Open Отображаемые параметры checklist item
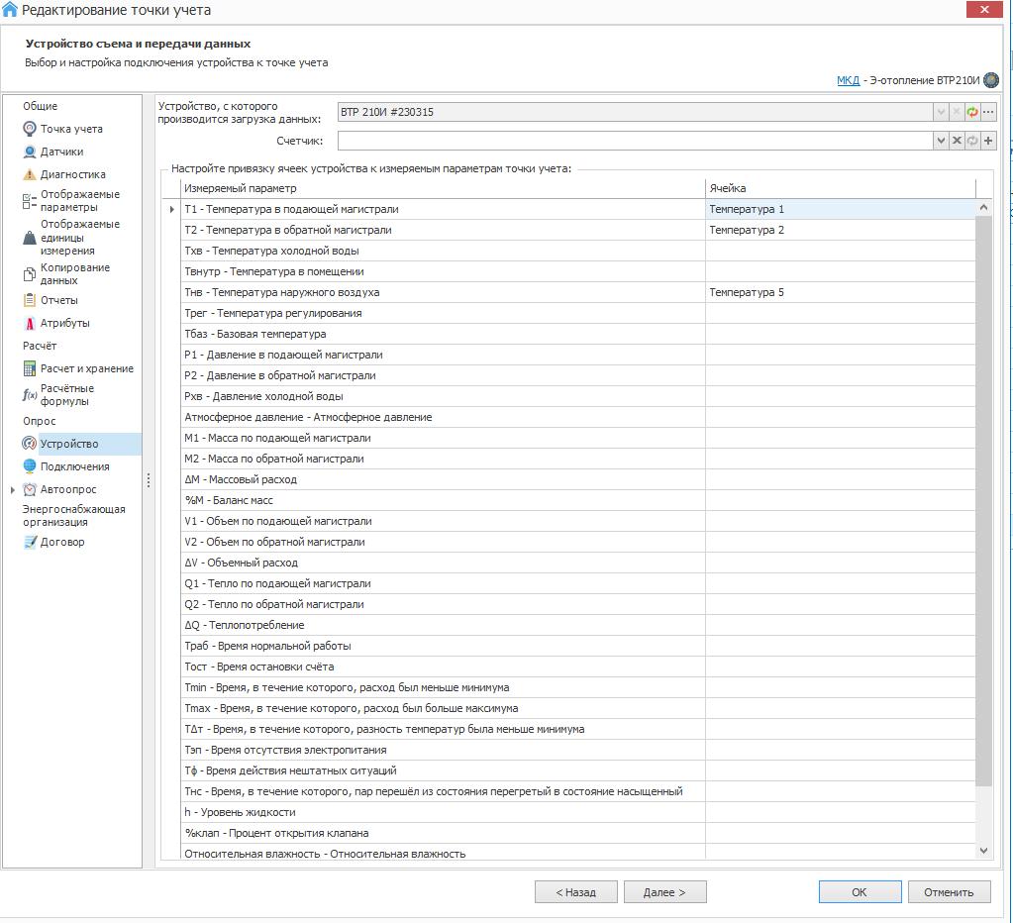This screenshot has height=923, width=1013. coord(79,201)
